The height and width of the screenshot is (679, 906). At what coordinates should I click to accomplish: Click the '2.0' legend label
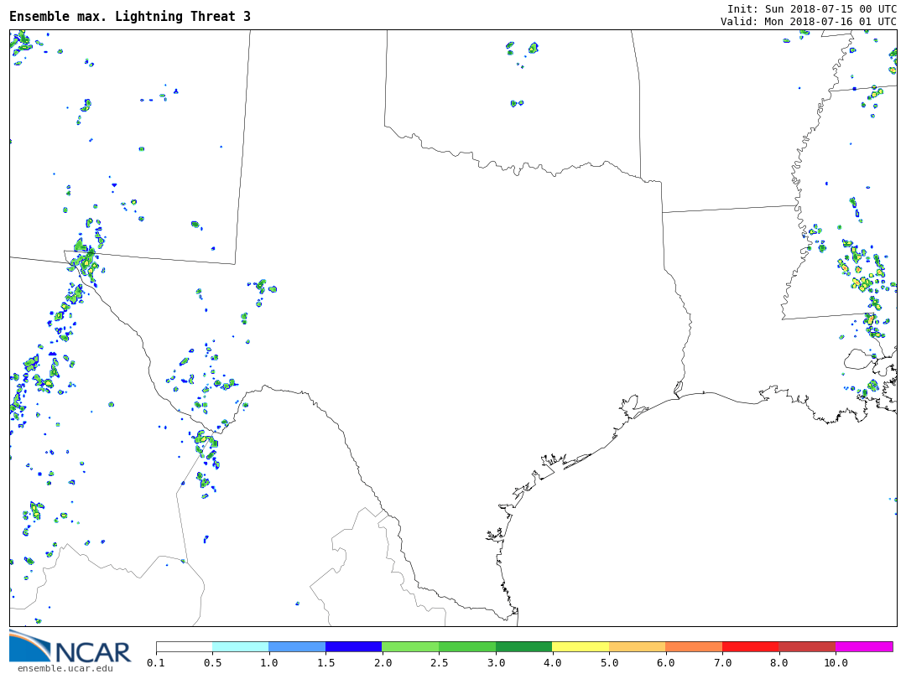tap(383, 662)
